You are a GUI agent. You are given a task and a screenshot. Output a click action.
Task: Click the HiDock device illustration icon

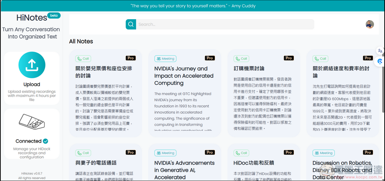32,122
